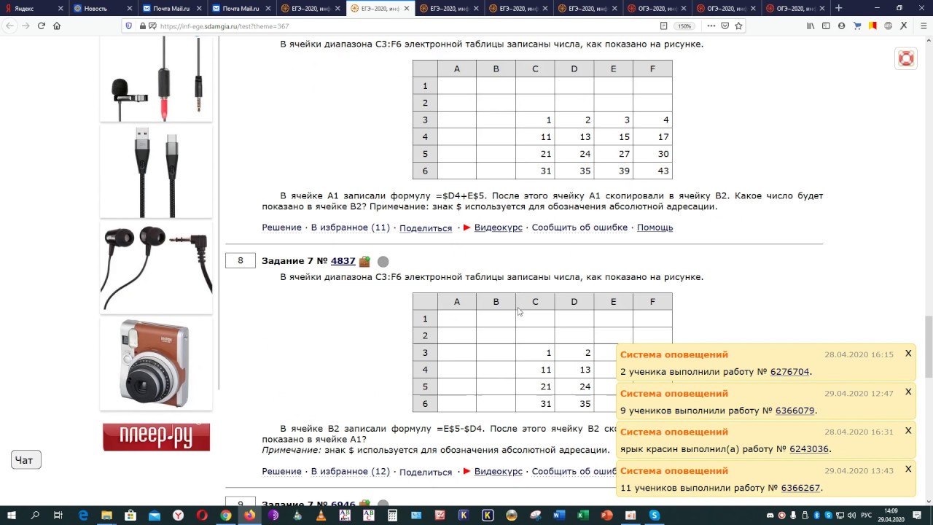Image resolution: width=933 pixels, height=525 pixels.
Task: Click the earphones ad image
Action: point(156,268)
